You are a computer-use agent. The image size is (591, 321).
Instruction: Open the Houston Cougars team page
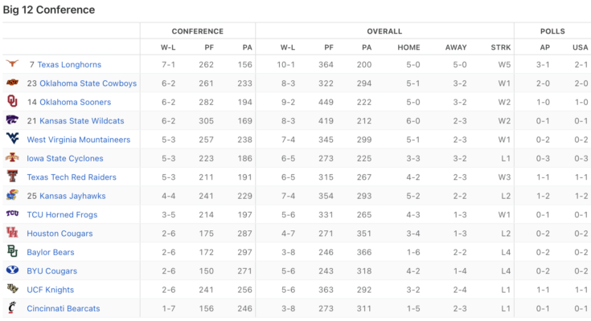click(x=60, y=234)
